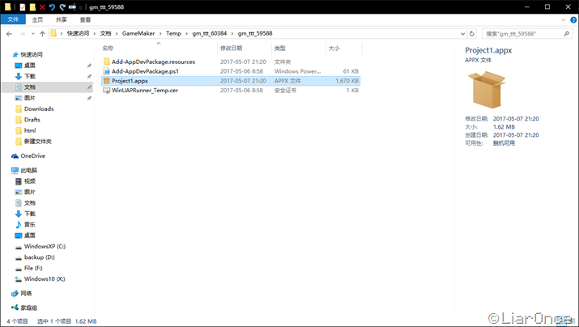Image resolution: width=579 pixels, height=327 pixels.
Task: Go up one folder level
Action: [42, 33]
